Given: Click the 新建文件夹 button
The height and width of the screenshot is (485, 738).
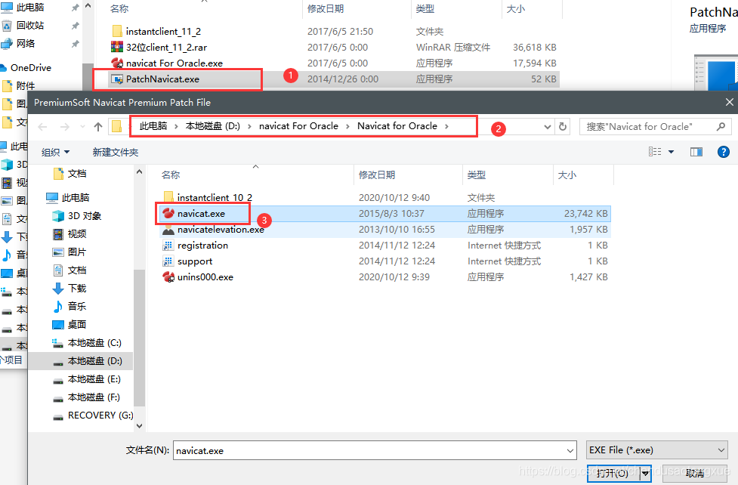Looking at the screenshot, I should pyautogui.click(x=116, y=152).
